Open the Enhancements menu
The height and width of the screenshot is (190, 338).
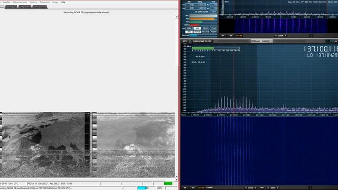click(x=20, y=2)
